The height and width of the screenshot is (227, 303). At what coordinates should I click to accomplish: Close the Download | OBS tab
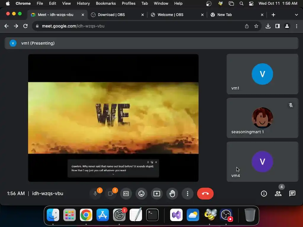[x=143, y=15]
